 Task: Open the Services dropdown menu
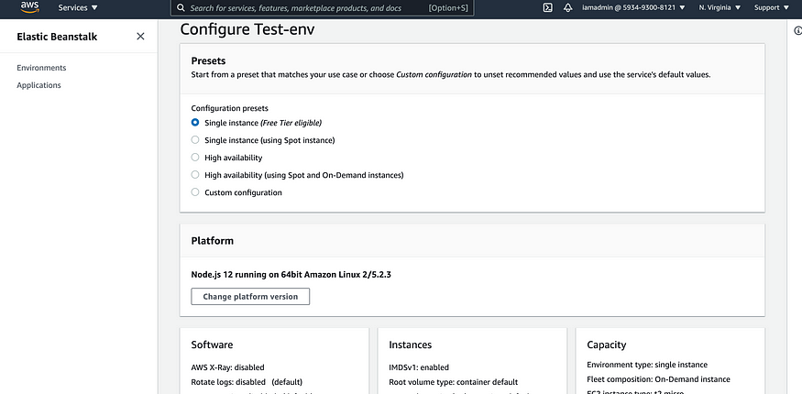[x=78, y=7]
